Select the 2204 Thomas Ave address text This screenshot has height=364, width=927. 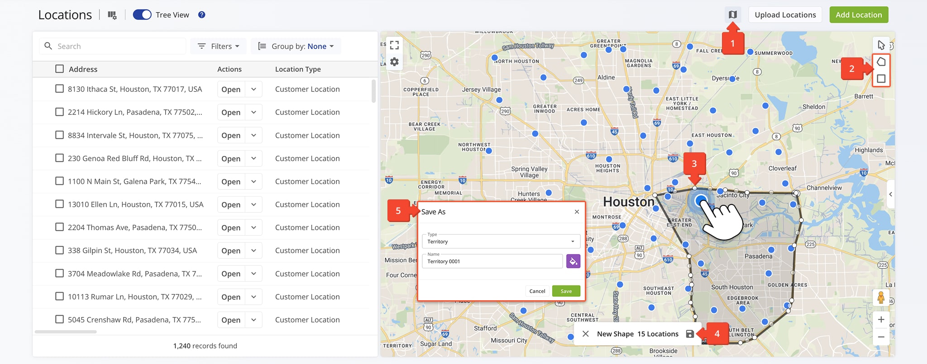pyautogui.click(x=135, y=227)
